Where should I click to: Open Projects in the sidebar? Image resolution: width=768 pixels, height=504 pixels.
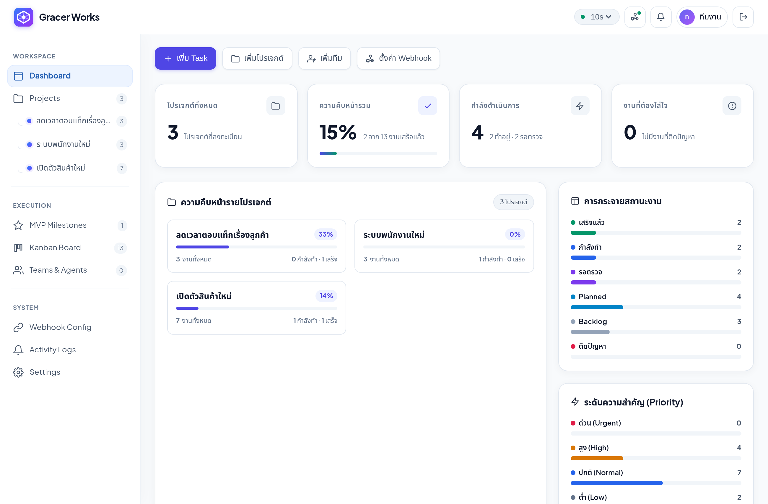(x=70, y=98)
